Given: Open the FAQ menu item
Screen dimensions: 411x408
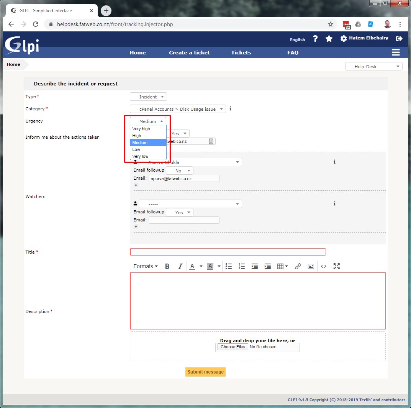Looking at the screenshot, I should [x=293, y=52].
